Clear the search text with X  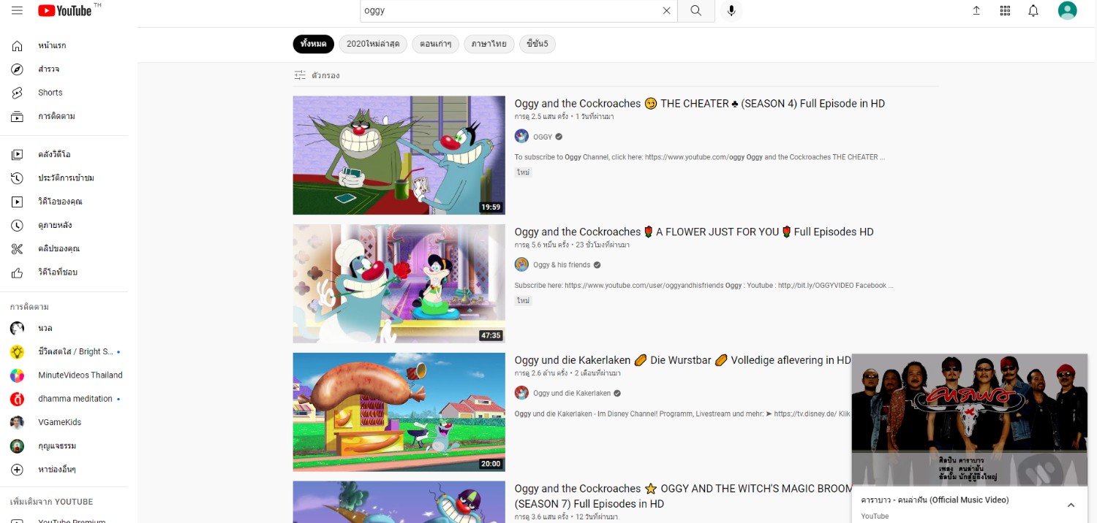coord(666,10)
